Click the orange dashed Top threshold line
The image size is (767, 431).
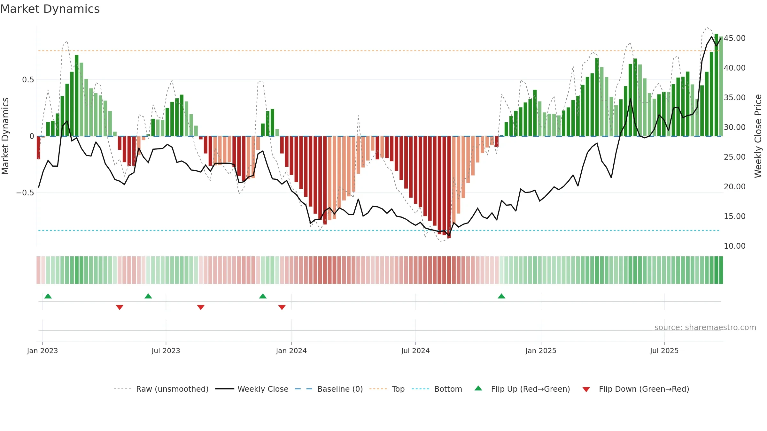pyautogui.click(x=379, y=51)
